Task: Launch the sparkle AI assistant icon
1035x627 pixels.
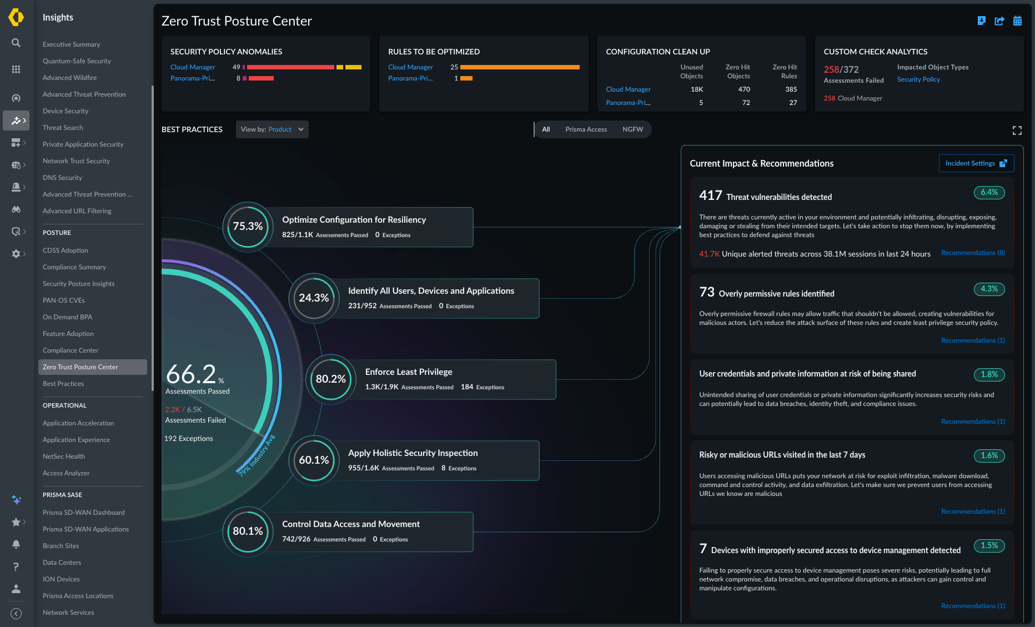Action: click(17, 500)
